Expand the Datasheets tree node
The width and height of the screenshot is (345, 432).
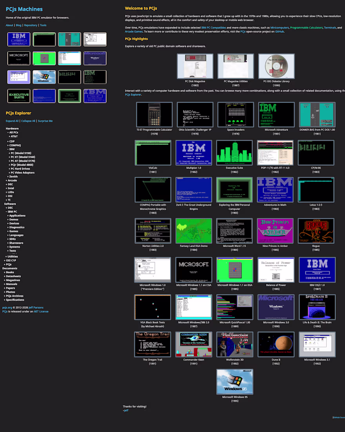tap(13, 276)
